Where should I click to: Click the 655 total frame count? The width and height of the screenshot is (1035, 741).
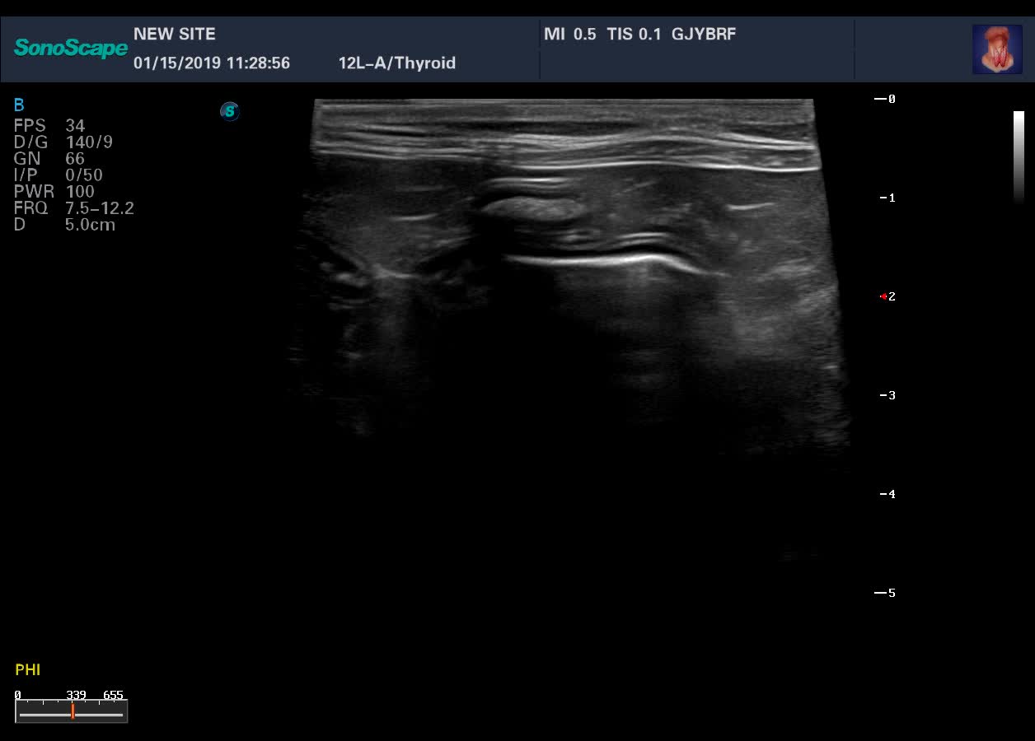click(x=113, y=696)
